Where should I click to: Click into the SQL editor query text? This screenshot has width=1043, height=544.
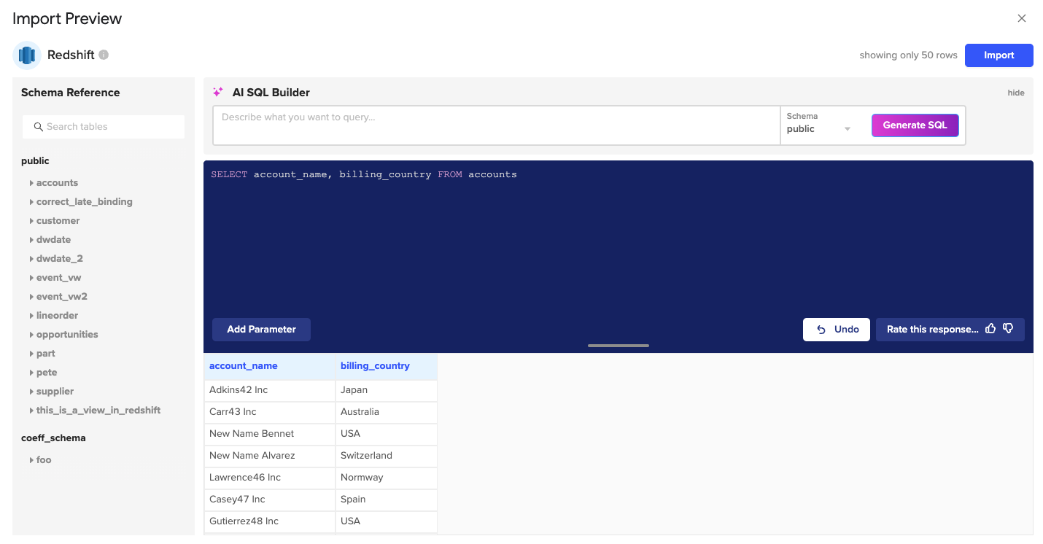click(x=364, y=175)
